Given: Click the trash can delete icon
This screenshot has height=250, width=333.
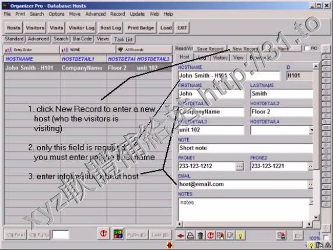Looking at the screenshot, I should 201,235.
